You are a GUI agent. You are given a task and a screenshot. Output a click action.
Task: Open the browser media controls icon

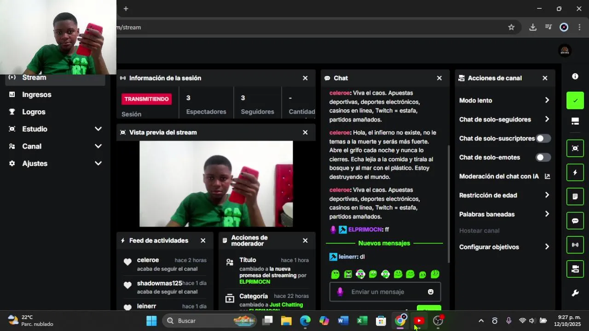coord(549,27)
